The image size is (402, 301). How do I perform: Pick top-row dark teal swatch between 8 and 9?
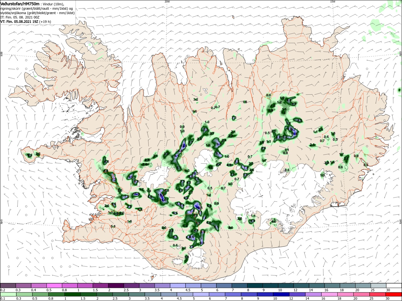point(255,285)
